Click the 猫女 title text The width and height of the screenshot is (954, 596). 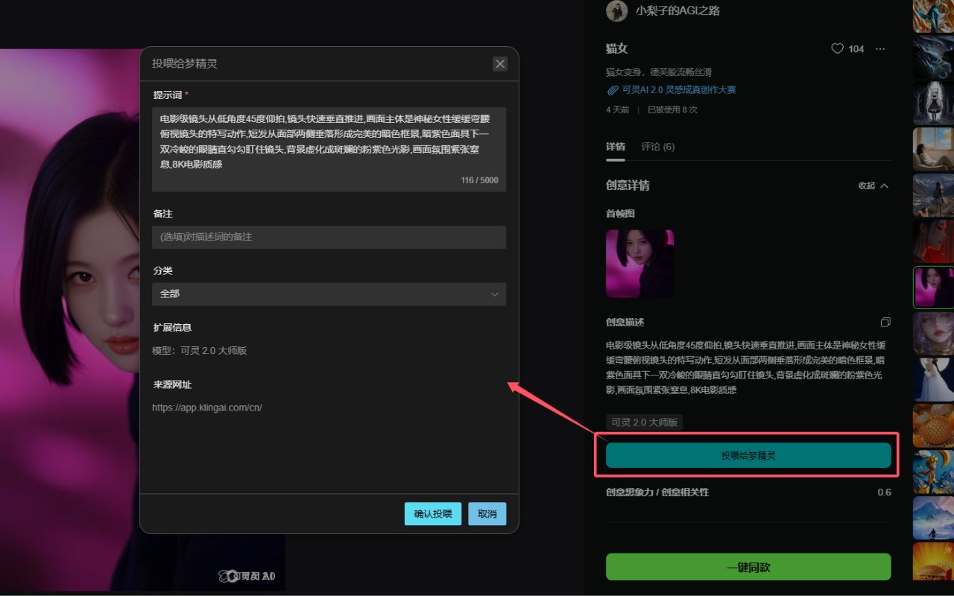pyautogui.click(x=617, y=48)
